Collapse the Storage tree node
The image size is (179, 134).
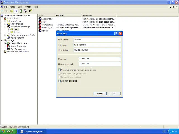coord(2,40)
